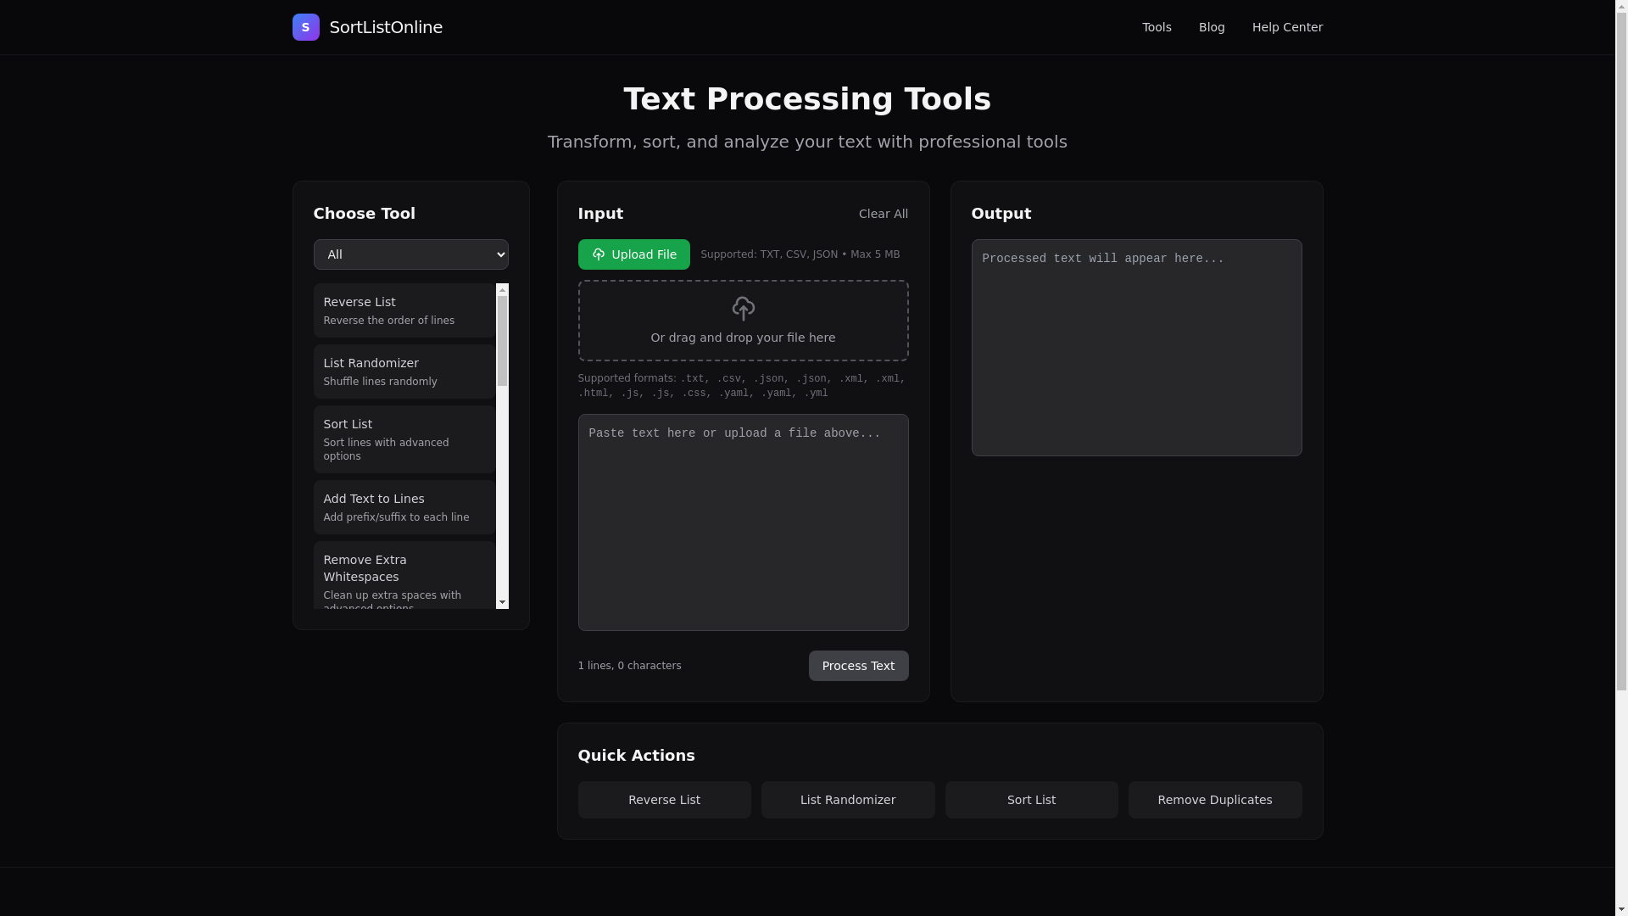Screen dimensions: 1628x916
Task: Open the Blog navigation link
Action: (1212, 27)
